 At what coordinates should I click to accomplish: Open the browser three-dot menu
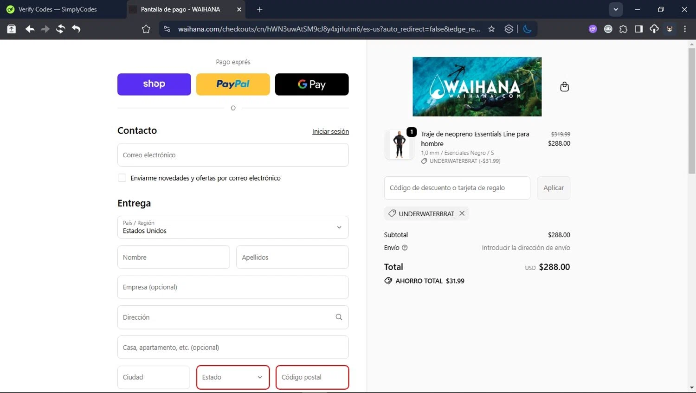click(685, 29)
